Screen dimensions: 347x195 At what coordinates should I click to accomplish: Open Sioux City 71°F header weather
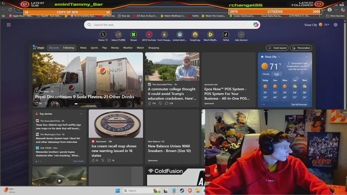(x=317, y=25)
